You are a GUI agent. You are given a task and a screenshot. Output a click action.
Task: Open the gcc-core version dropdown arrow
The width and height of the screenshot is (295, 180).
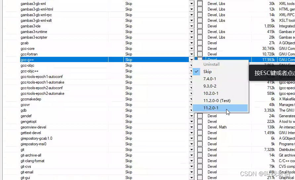[191, 49]
